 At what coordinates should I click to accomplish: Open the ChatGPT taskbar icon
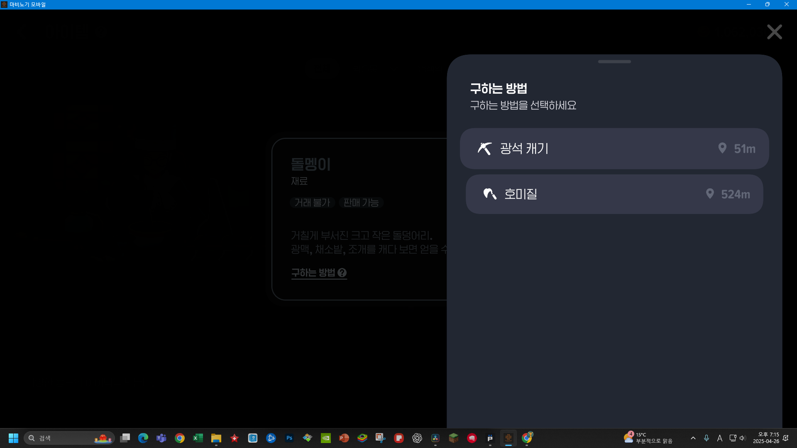[417, 438]
